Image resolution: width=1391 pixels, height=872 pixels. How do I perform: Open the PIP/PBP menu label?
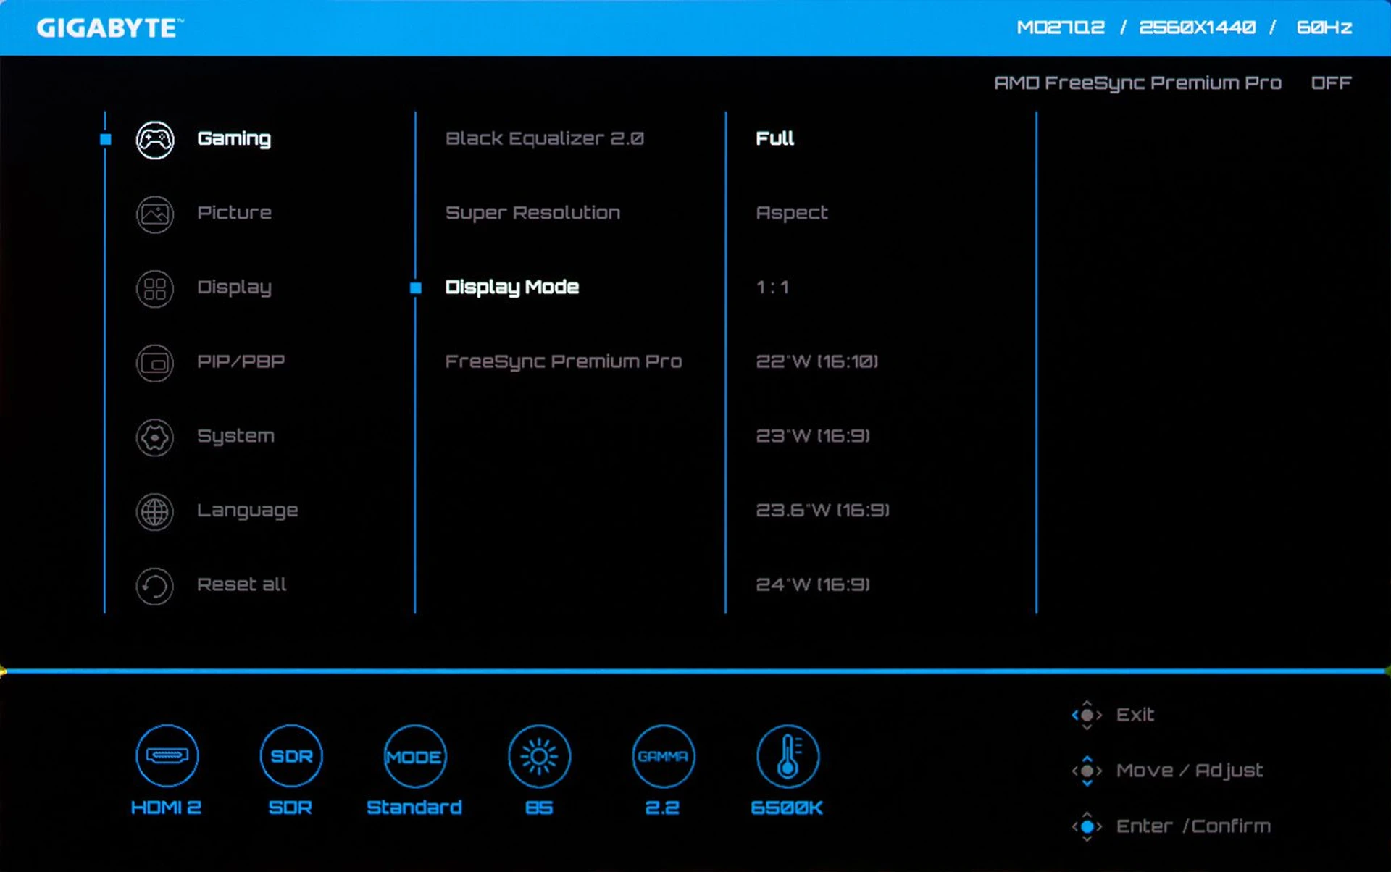241,361
